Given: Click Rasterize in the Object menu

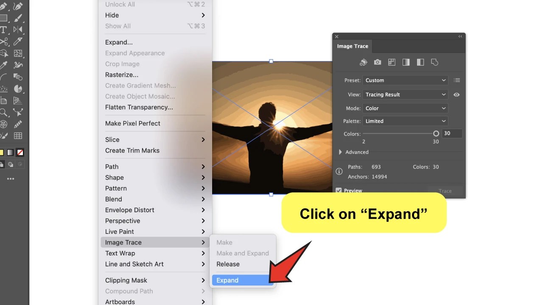Looking at the screenshot, I should [122, 75].
